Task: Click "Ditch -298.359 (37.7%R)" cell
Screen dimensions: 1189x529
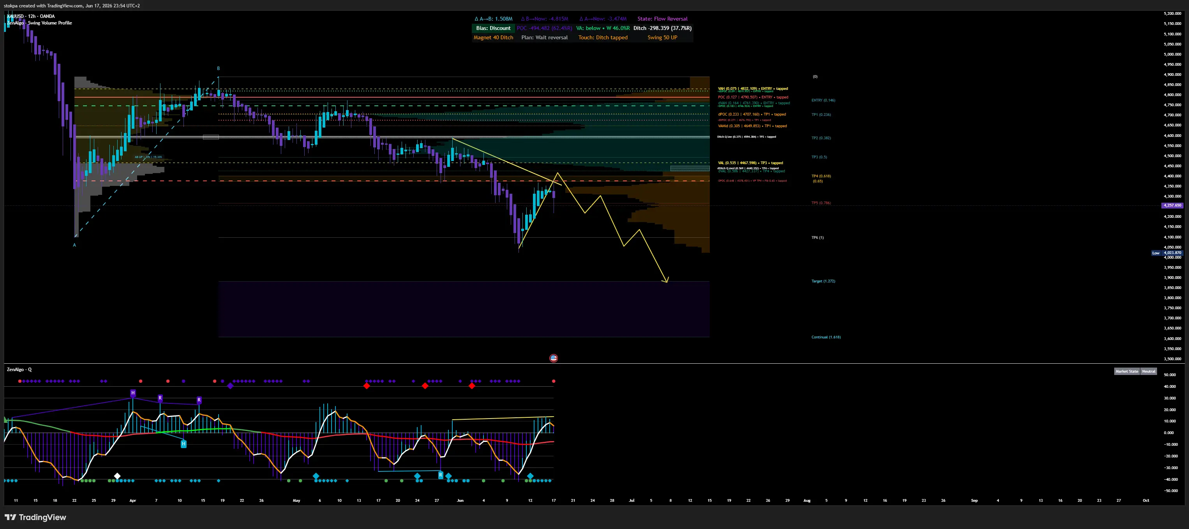Action: (x=662, y=28)
